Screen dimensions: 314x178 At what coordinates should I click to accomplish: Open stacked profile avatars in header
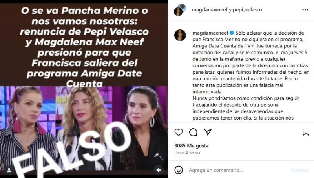pos(180,10)
